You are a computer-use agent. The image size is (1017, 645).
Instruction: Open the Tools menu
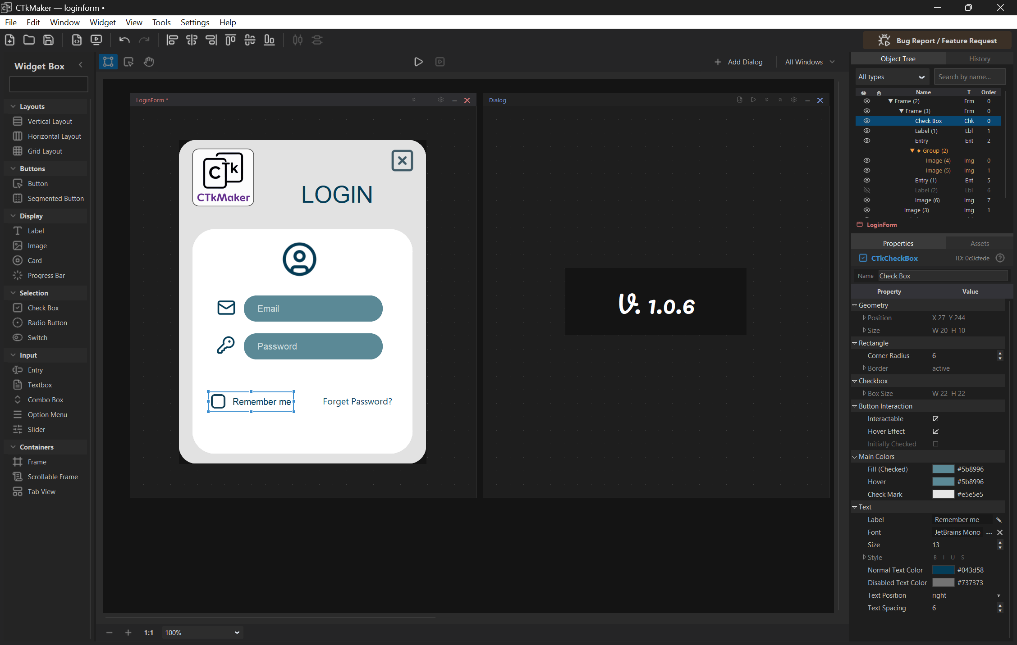coord(161,22)
